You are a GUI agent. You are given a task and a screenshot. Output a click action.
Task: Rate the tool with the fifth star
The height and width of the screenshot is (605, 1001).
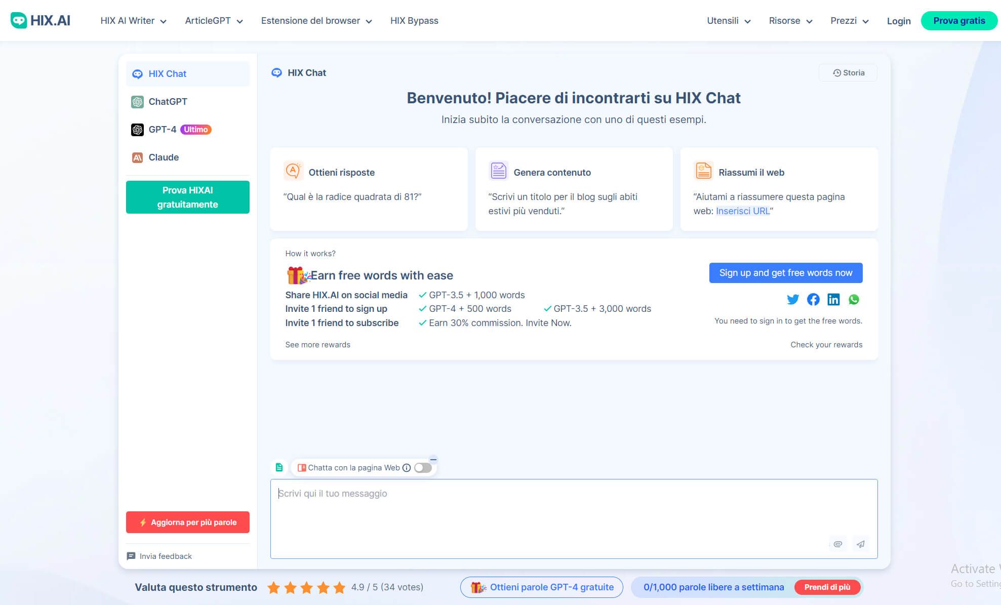340,587
